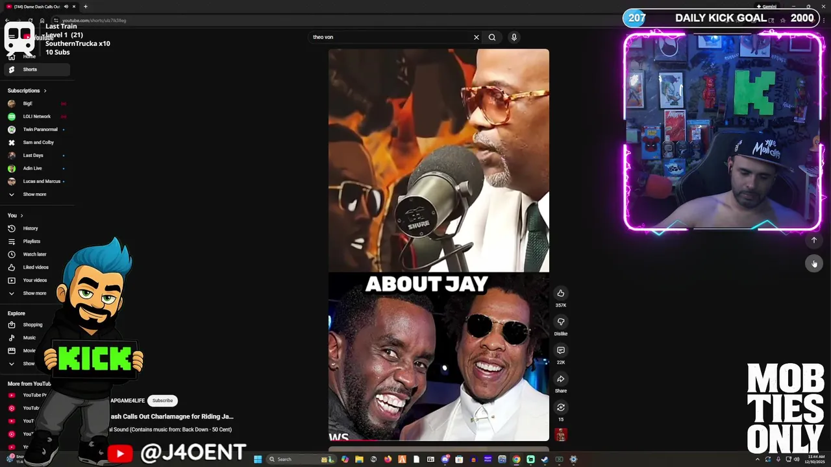Open Shopping under Explore
The image size is (831, 467).
tap(32, 324)
